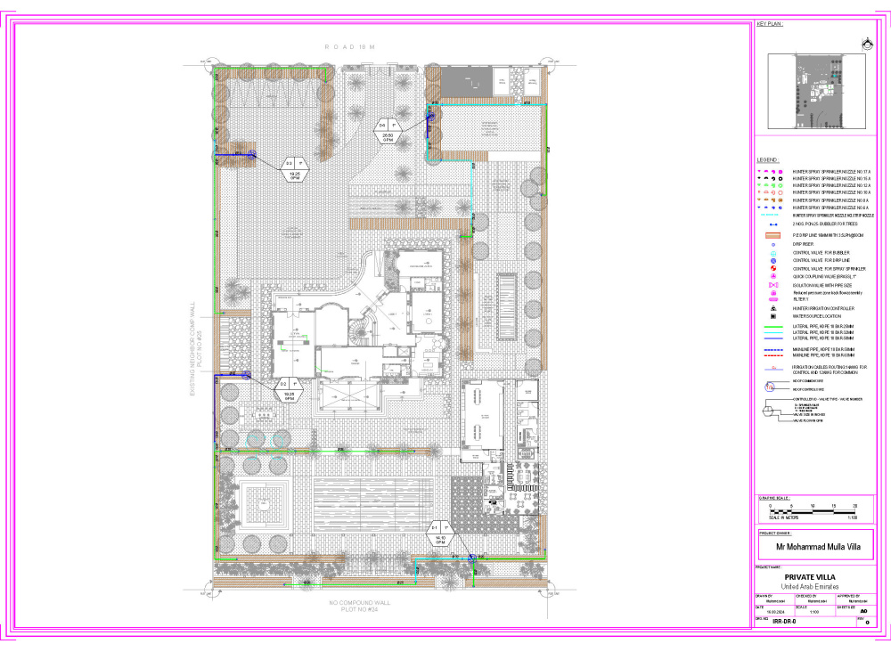Screen dimensions: 891x668
Task: Select the bubbler for trees legend symbol
Action: coord(772,224)
